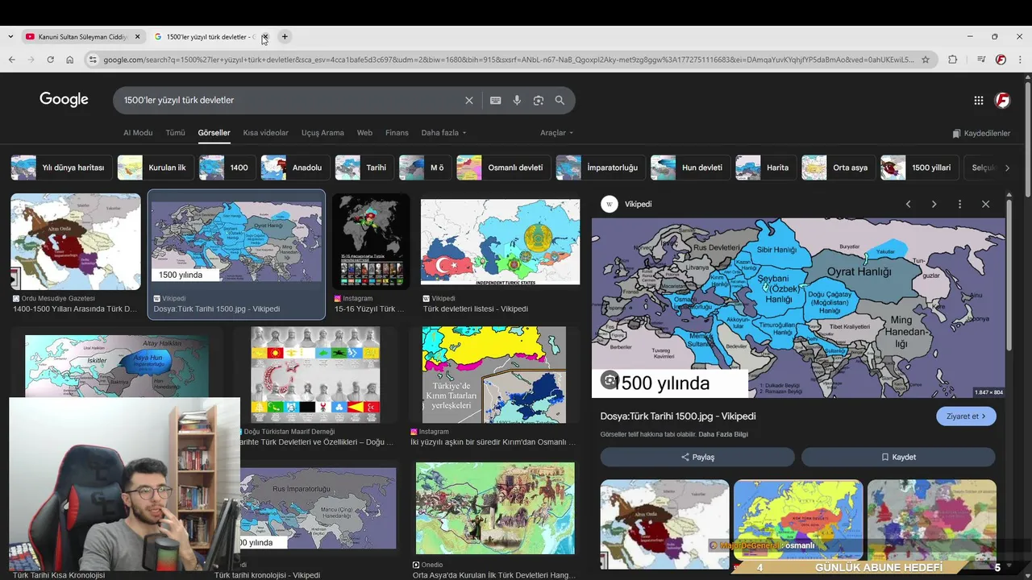Select the 1400 filter chip
The image size is (1032, 580).
227,168
